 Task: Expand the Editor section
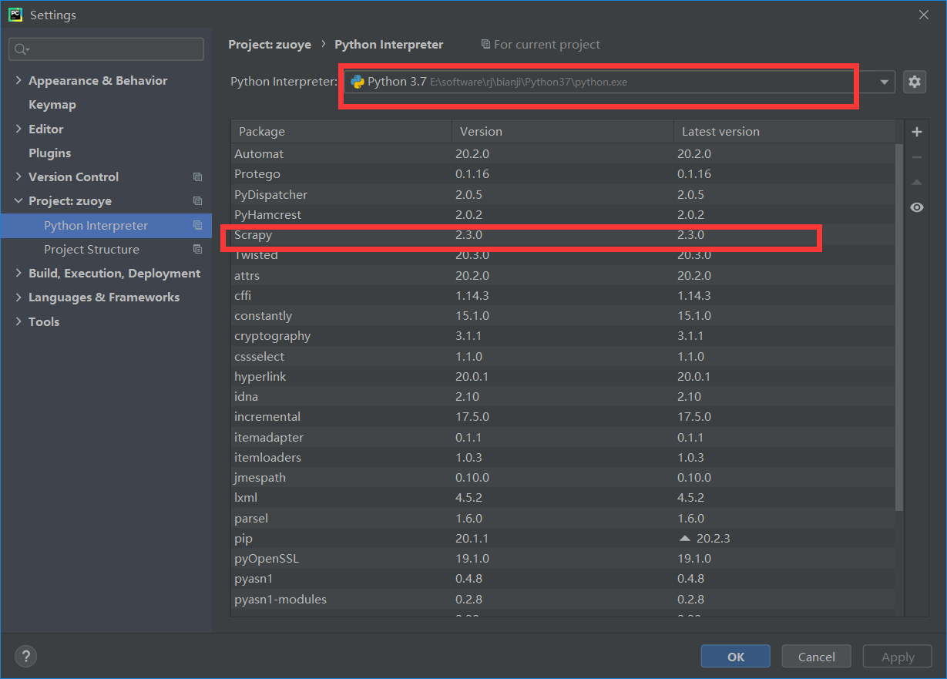[18, 129]
